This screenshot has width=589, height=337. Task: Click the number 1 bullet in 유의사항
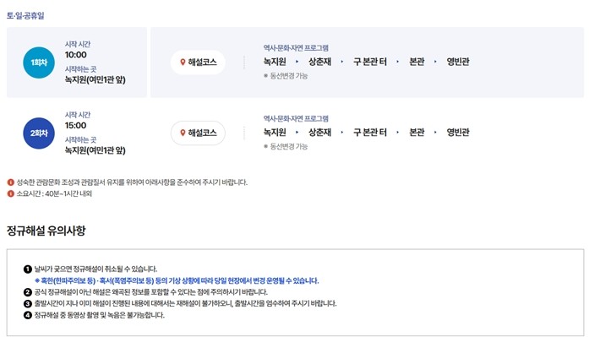pos(27,269)
